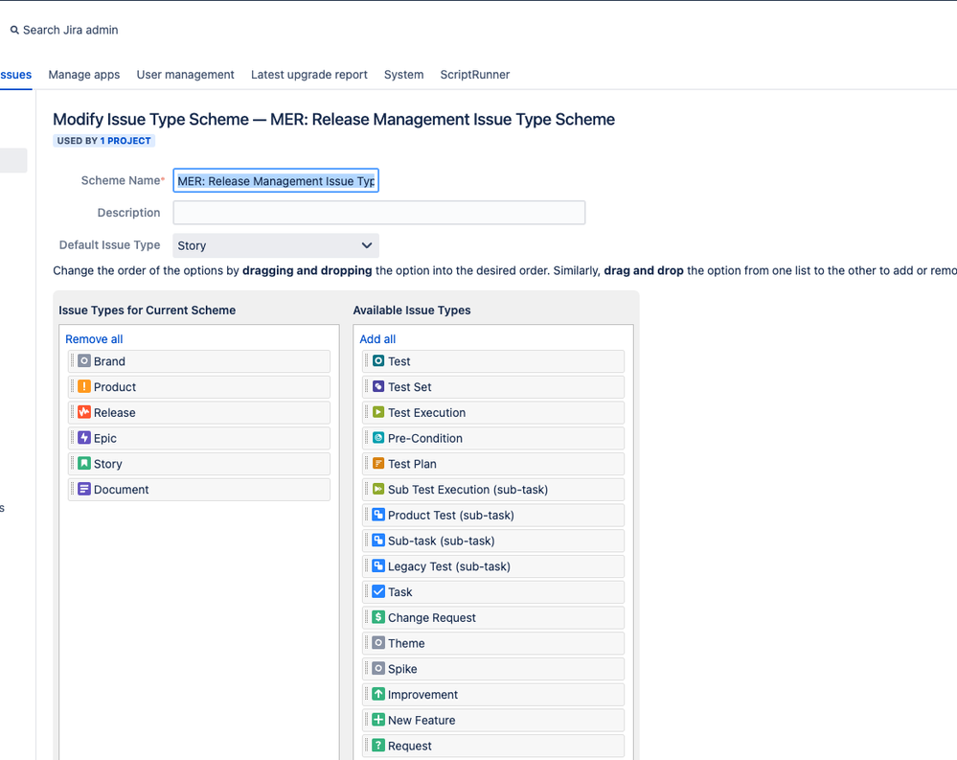Select the Story row in current scheme
The image size is (957, 760).
coord(199,463)
